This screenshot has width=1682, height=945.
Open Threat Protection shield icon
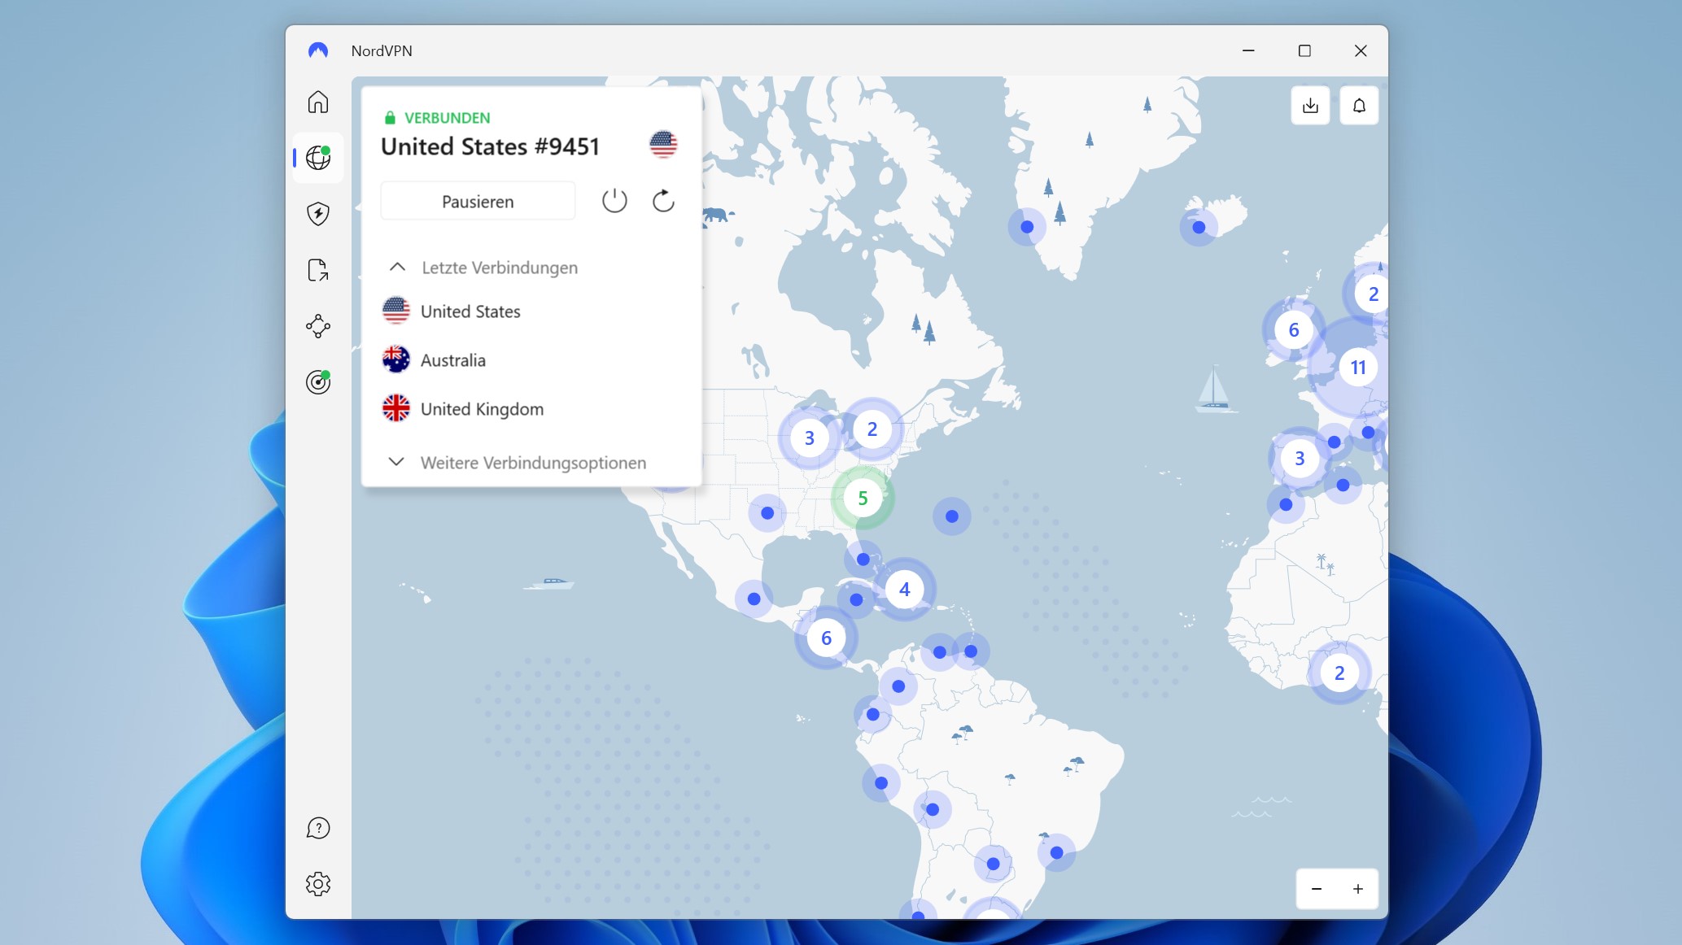(x=318, y=214)
